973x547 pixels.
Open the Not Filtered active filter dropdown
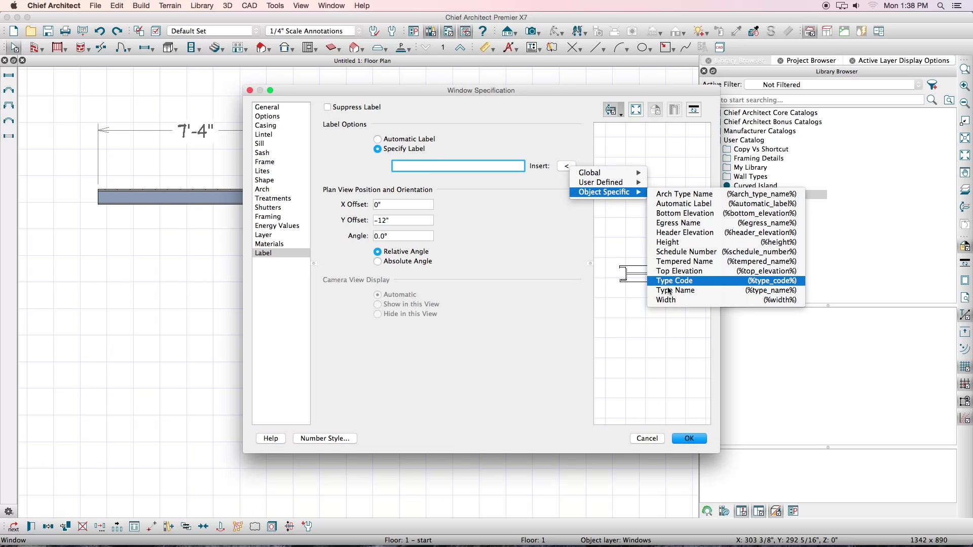coord(834,85)
